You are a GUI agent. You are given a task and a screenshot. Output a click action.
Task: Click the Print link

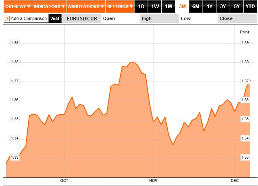tap(244, 32)
